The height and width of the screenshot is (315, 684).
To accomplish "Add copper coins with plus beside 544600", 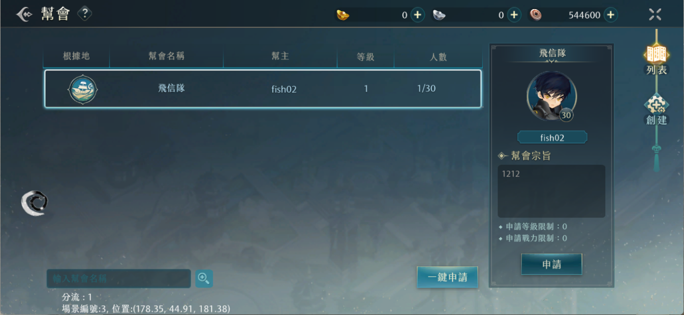I will pos(610,15).
